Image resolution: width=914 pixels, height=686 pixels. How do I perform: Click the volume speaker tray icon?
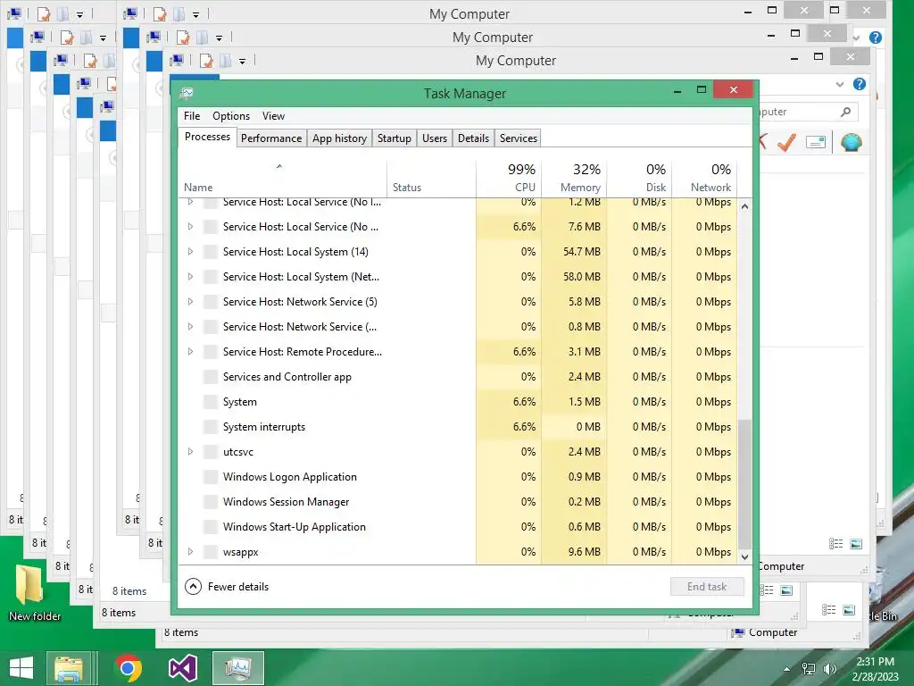coord(830,669)
